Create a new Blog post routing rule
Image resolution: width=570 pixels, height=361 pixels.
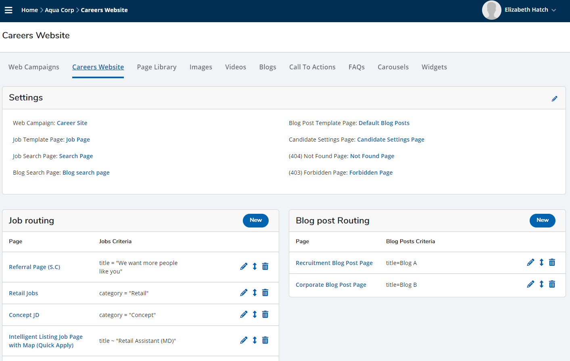542,221
